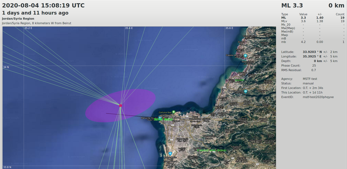Select the Mwp magnitude row label
Image resolution: width=347 pixels, height=169 pixels.
pos(285,35)
